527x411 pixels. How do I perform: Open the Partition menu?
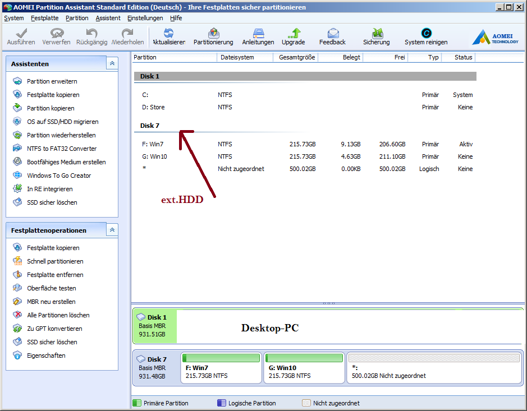77,18
